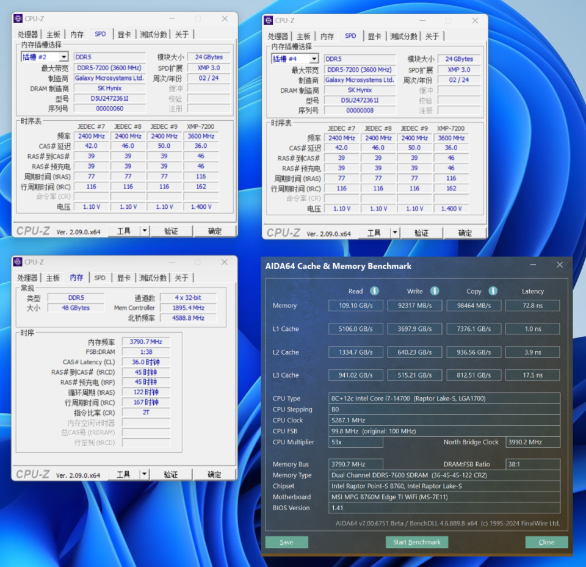Open the 关于 tab in slot #2 window
The image size is (586, 567).
pos(182,34)
